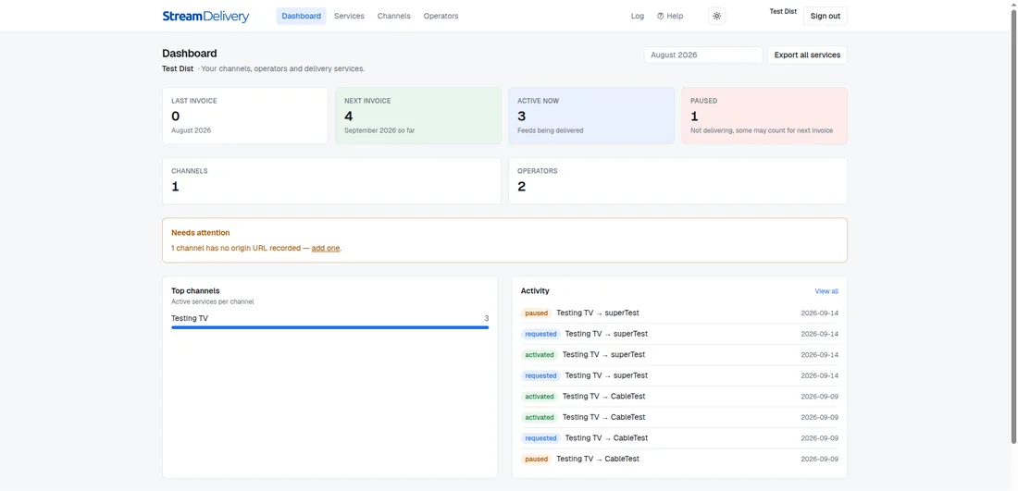The height and width of the screenshot is (491, 1018).
Task: Click the page's vertical scrollbar
Action: (1013, 227)
